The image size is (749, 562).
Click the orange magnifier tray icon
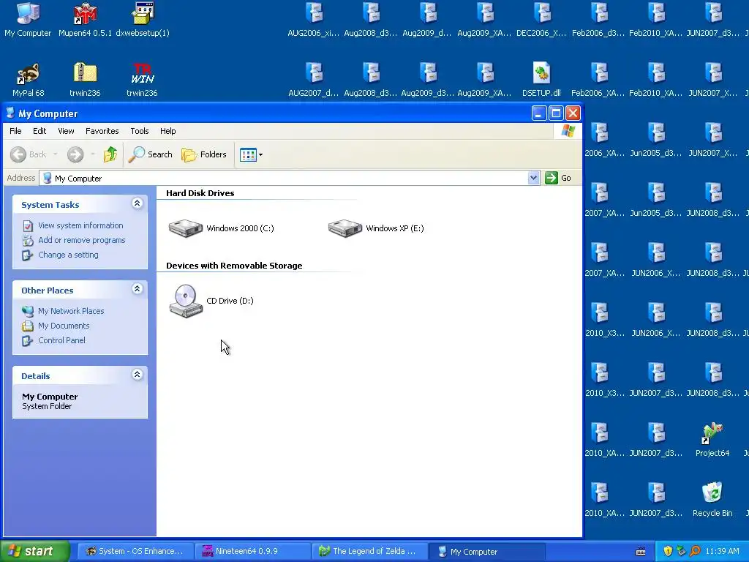point(695,552)
